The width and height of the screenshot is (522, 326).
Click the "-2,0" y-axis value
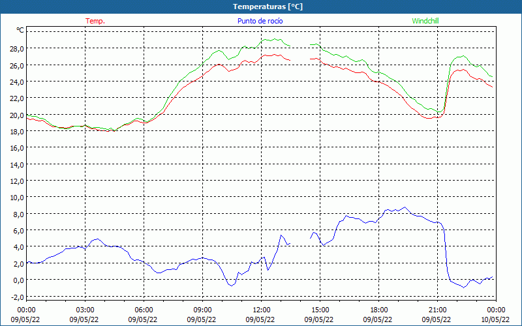pyautogui.click(x=18, y=297)
